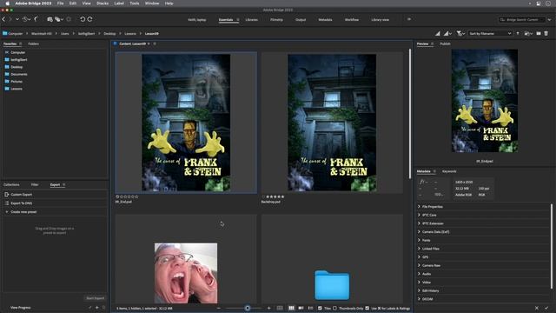556x313 pixels.
Task: Toggle Use Cmd for Labels & Ratings
Action: (x=367, y=308)
